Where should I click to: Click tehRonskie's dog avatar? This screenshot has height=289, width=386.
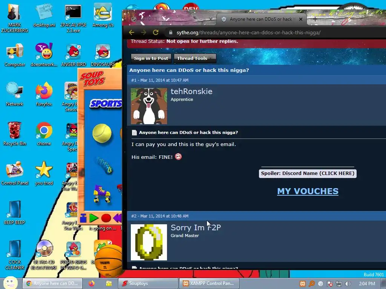click(x=149, y=106)
